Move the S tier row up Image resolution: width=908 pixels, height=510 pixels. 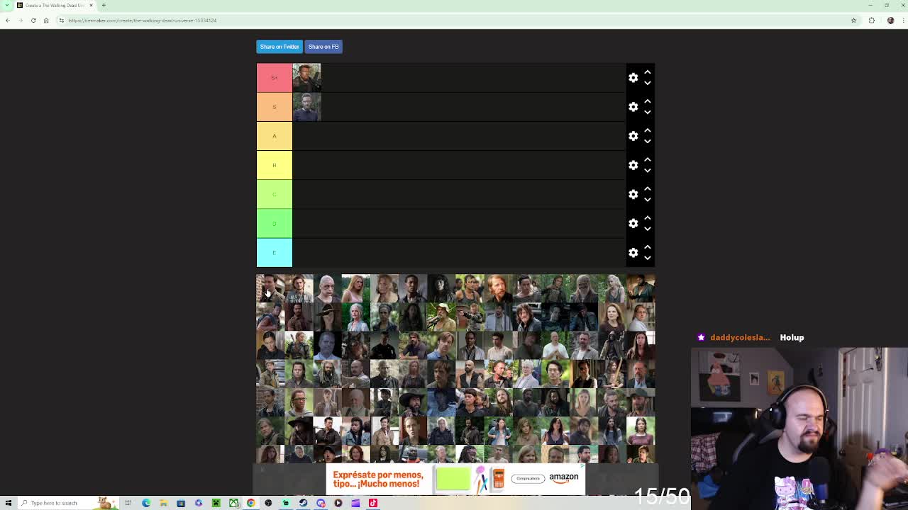tap(647, 101)
